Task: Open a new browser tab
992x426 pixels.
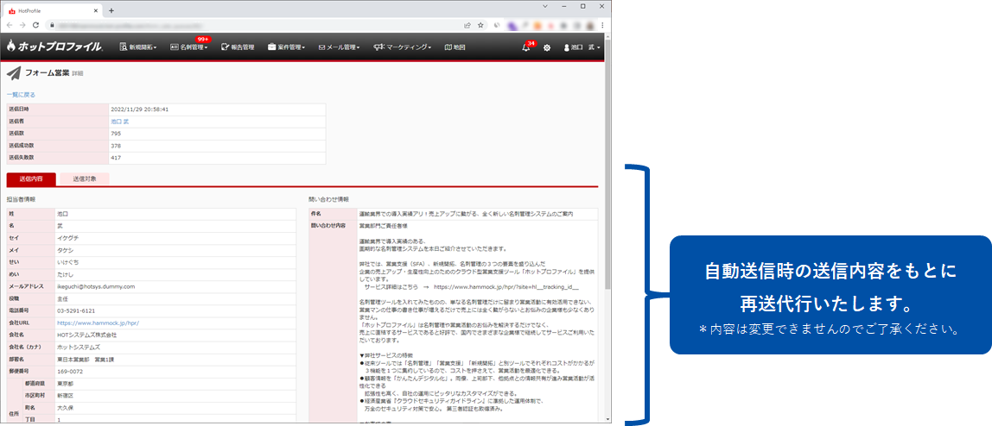Action: click(111, 10)
